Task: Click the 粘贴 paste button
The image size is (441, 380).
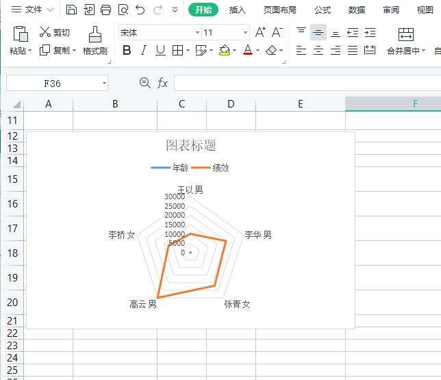Action: pyautogui.click(x=21, y=34)
